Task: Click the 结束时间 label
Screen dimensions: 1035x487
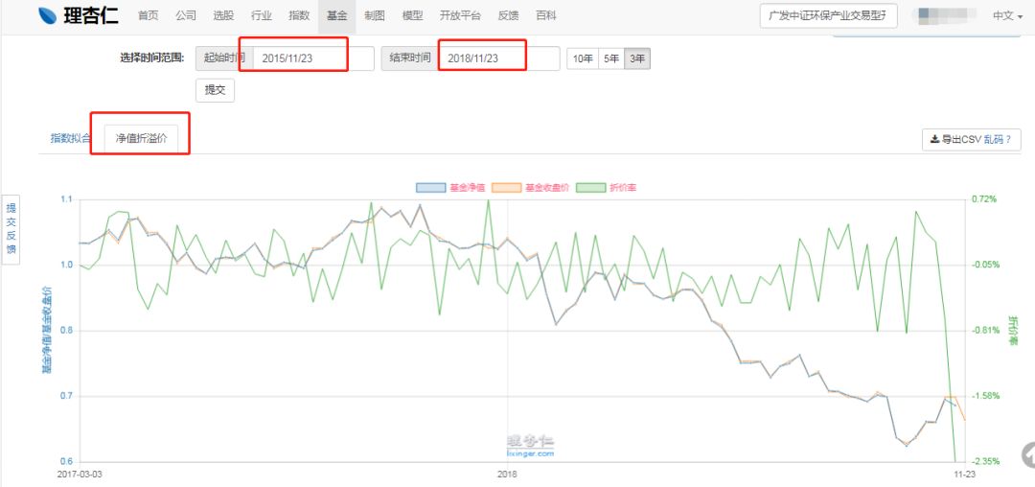Action: tap(410, 58)
